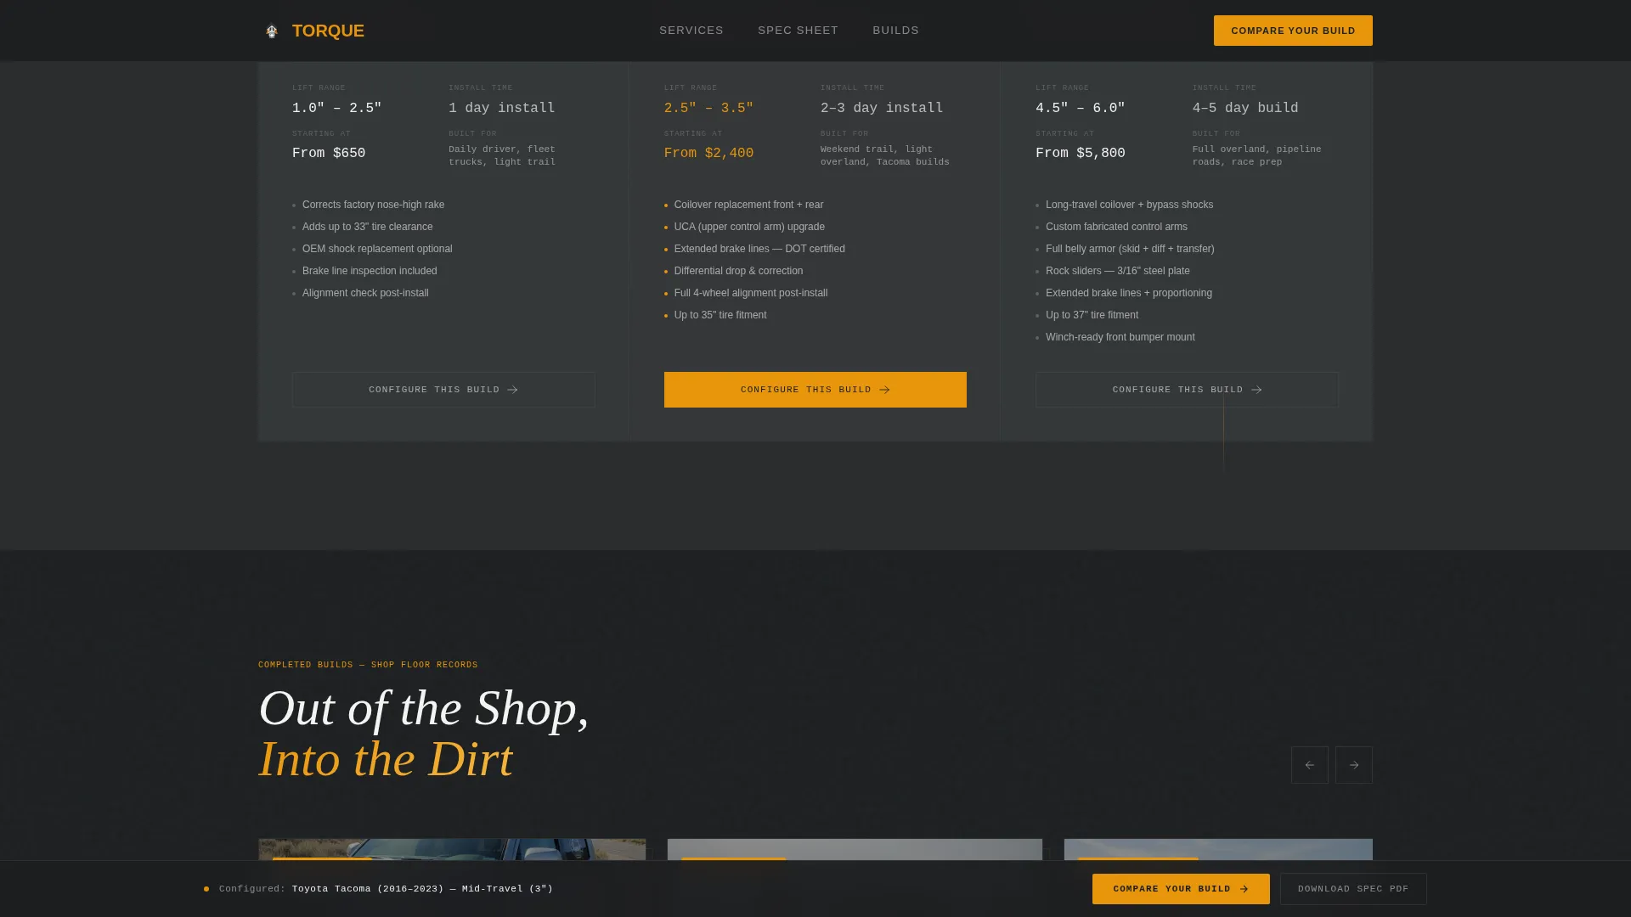Download the Spec PDF
1631x917 pixels.
(1353, 889)
